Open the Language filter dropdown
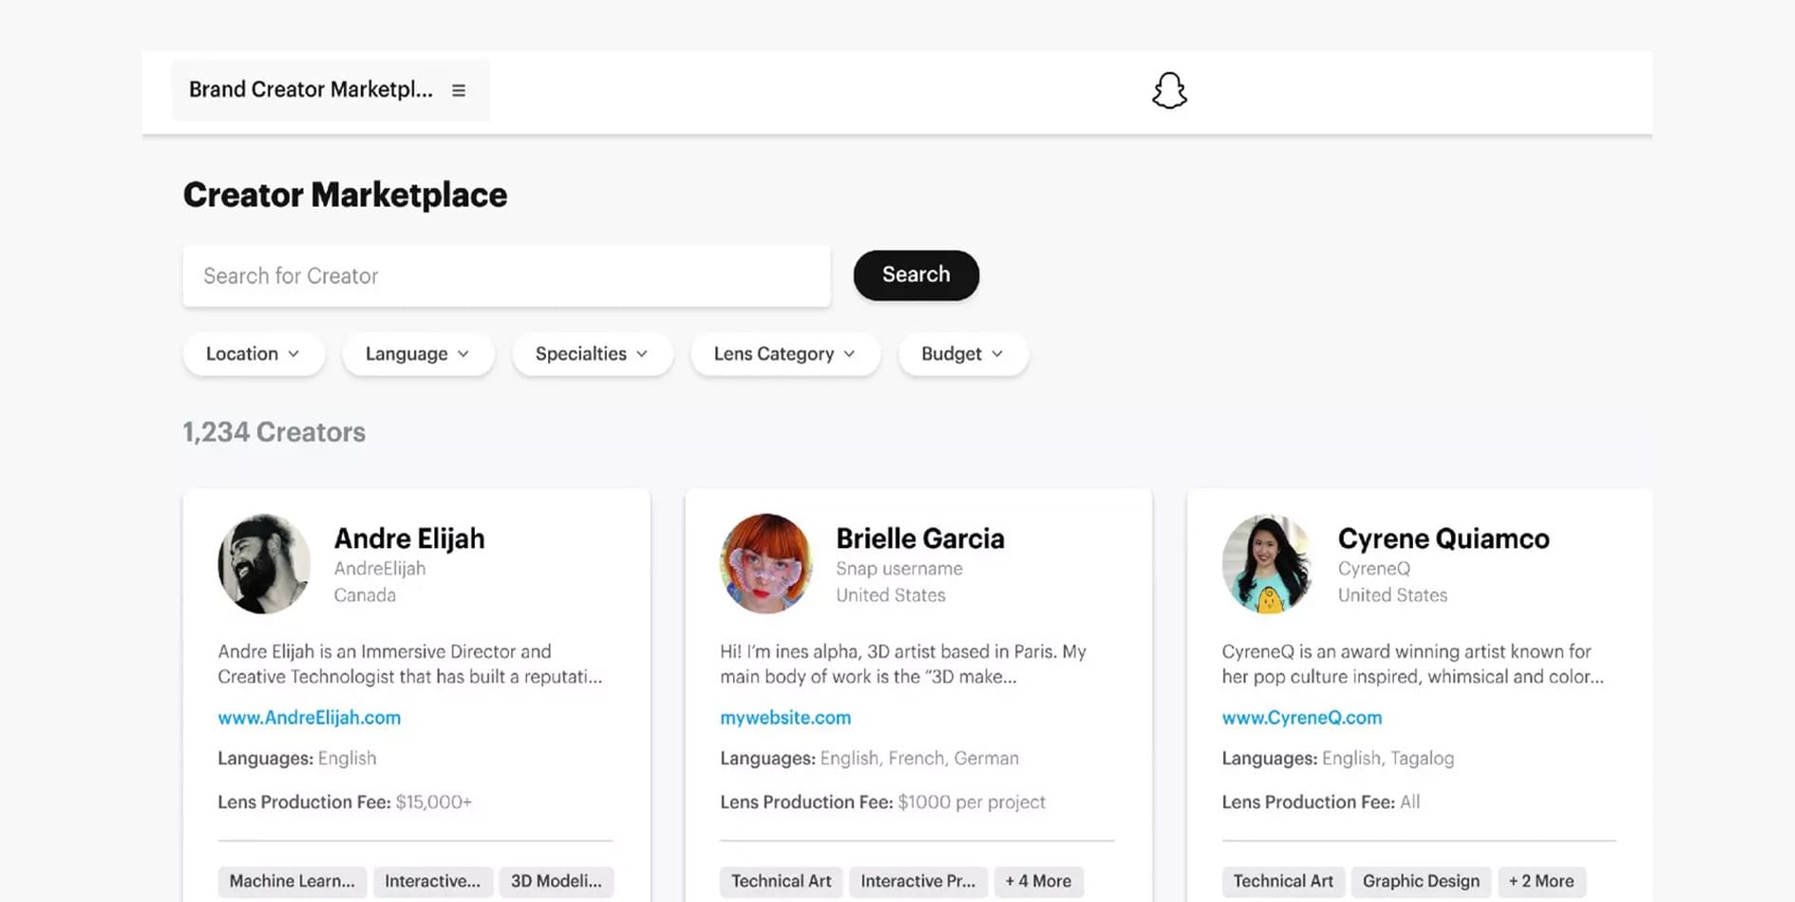 418,354
